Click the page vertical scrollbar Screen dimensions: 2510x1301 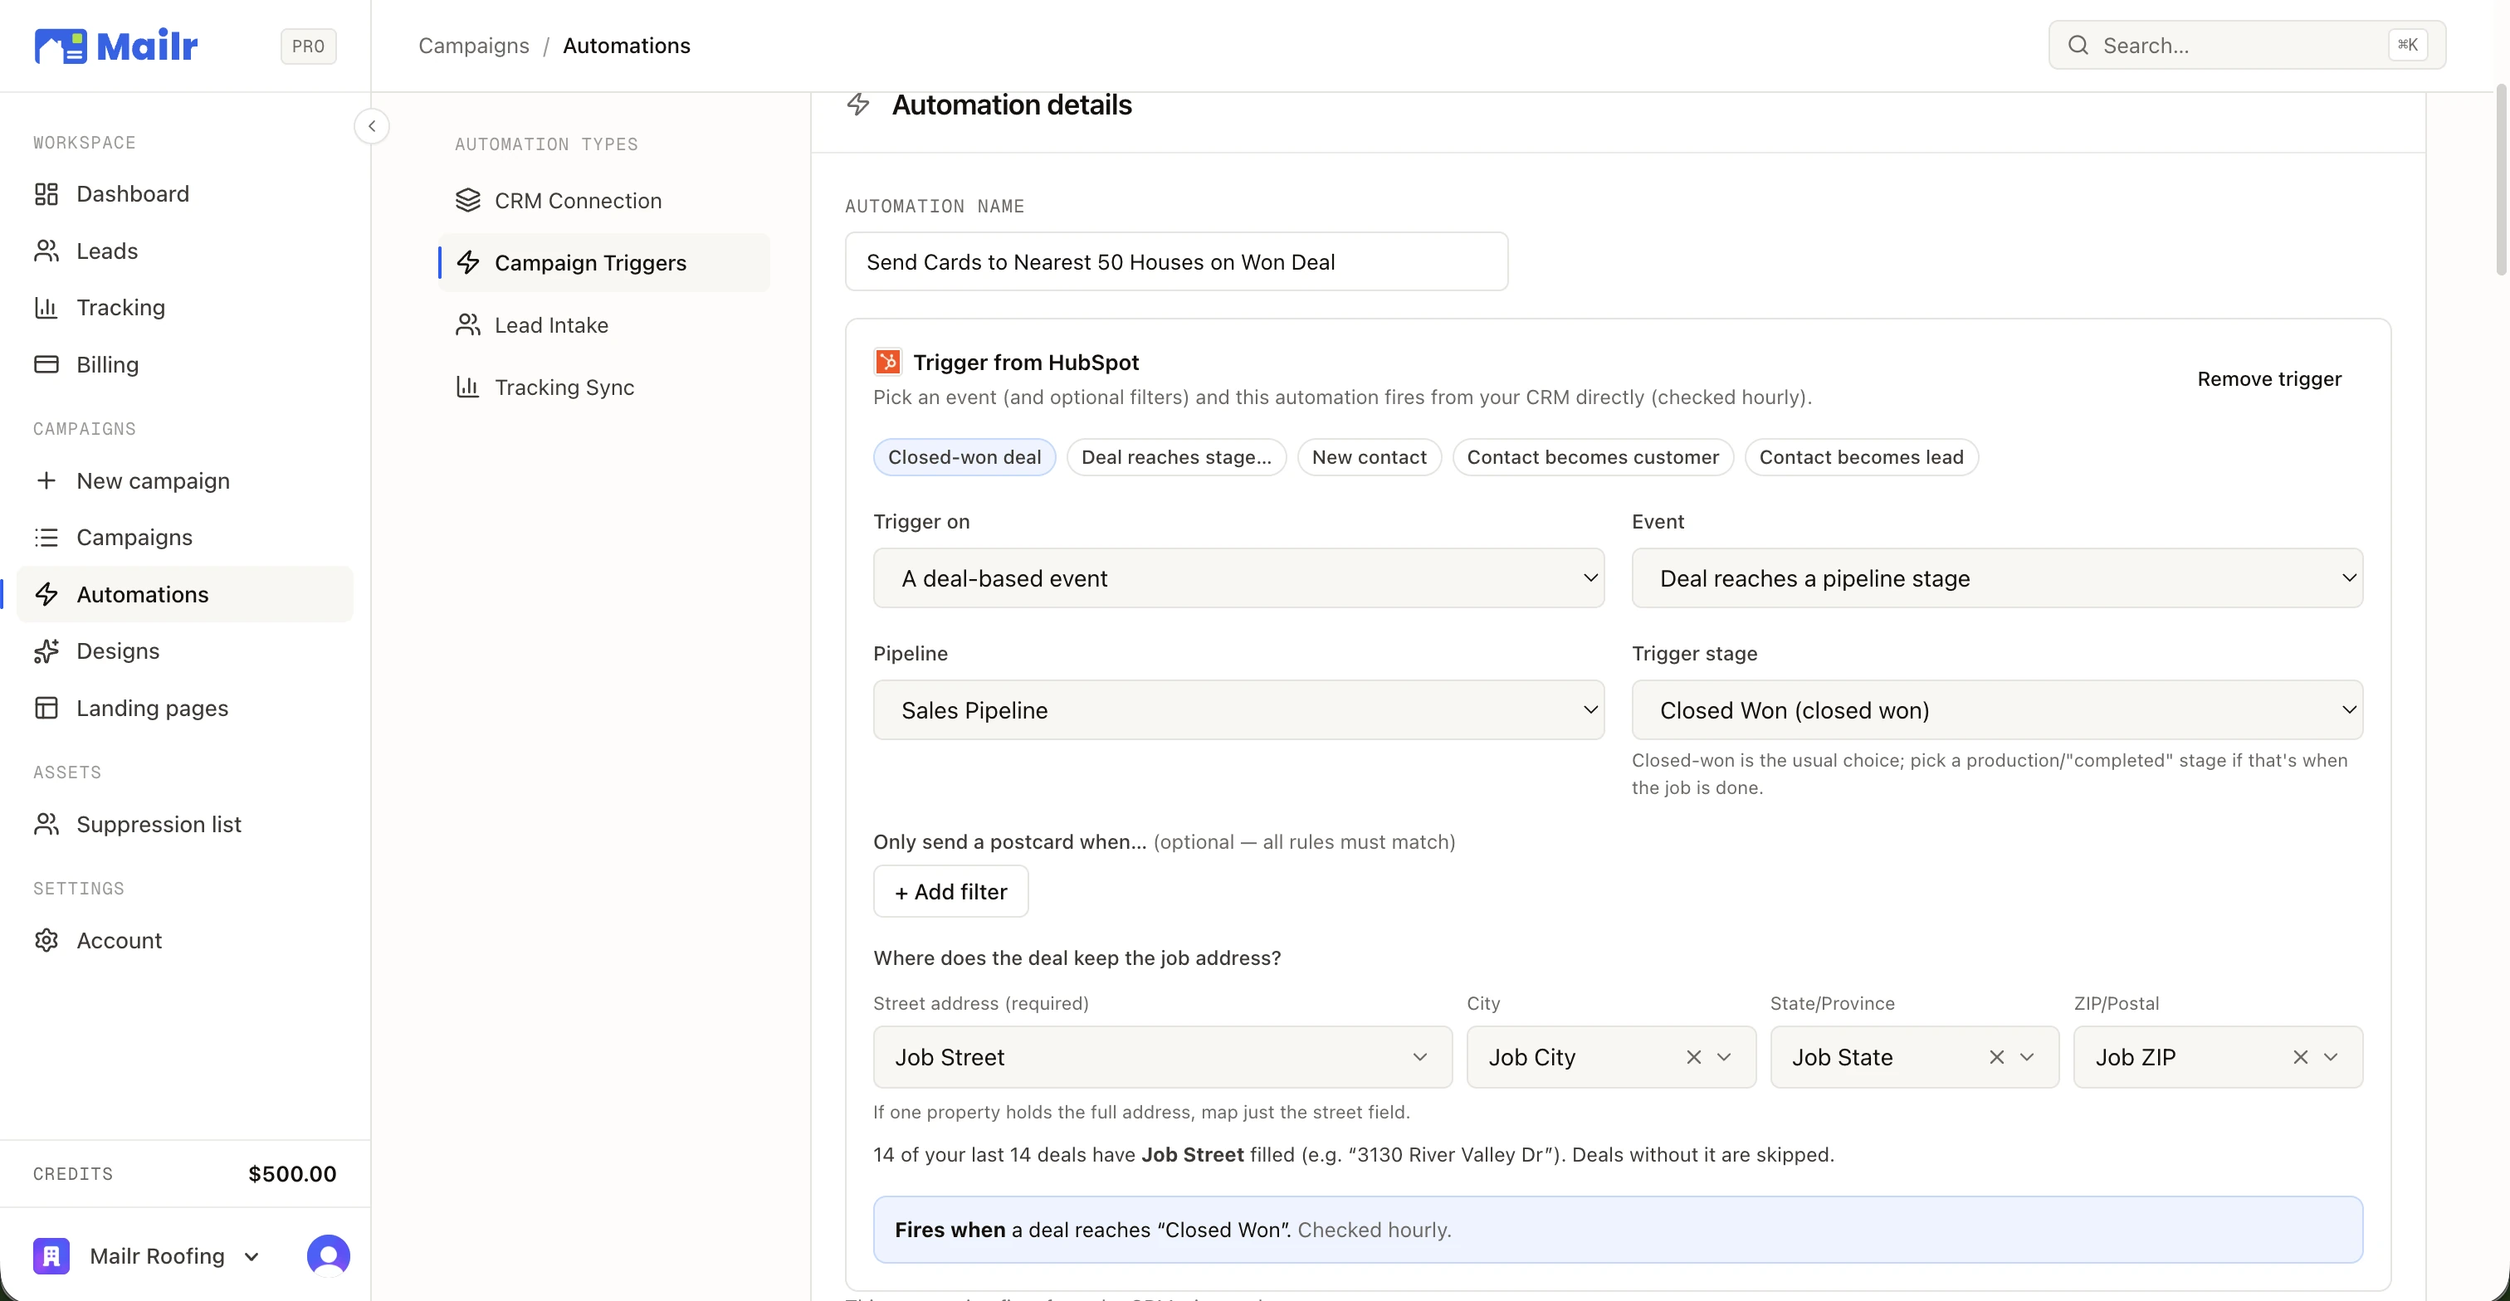(x=2500, y=180)
